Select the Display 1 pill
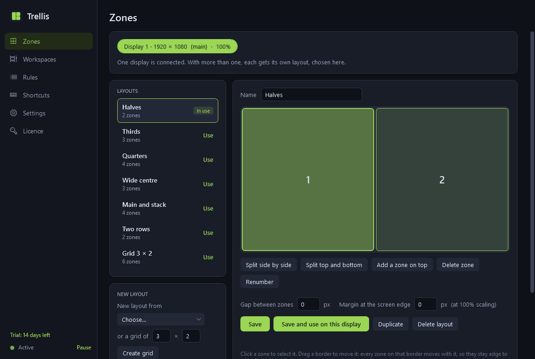This screenshot has height=359, width=535. [177, 46]
